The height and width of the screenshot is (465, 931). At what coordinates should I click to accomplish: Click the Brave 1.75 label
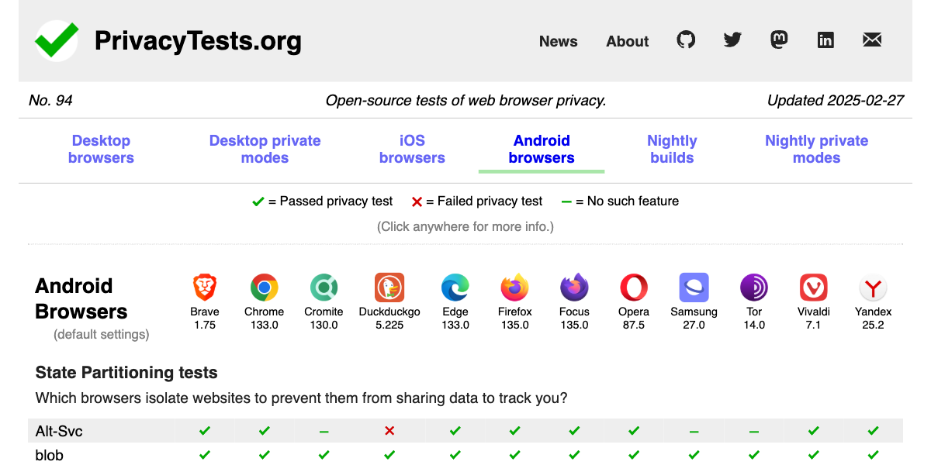[205, 318]
